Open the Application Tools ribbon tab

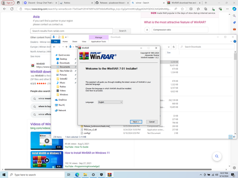point(99,41)
